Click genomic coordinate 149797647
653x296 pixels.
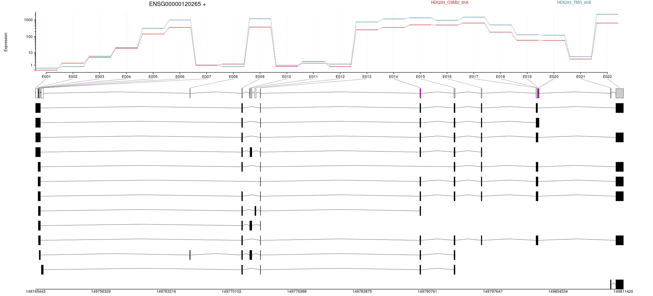pyautogui.click(x=493, y=291)
